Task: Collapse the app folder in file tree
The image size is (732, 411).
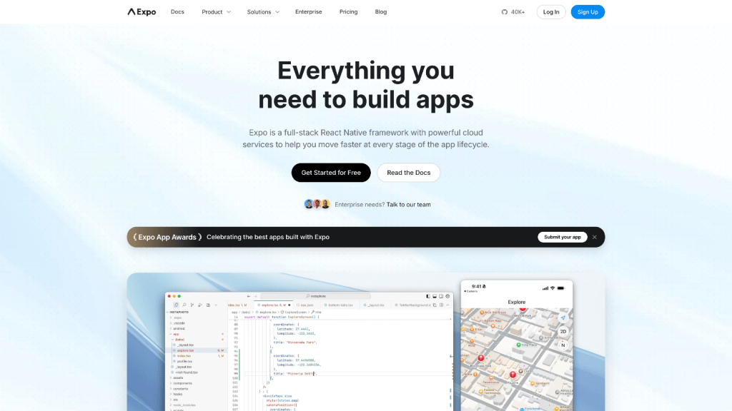Action: [x=176, y=334]
